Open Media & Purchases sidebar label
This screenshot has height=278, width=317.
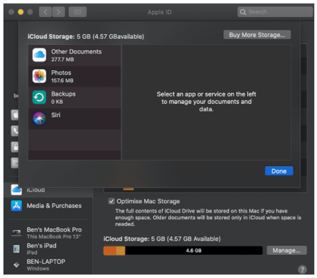click(54, 206)
